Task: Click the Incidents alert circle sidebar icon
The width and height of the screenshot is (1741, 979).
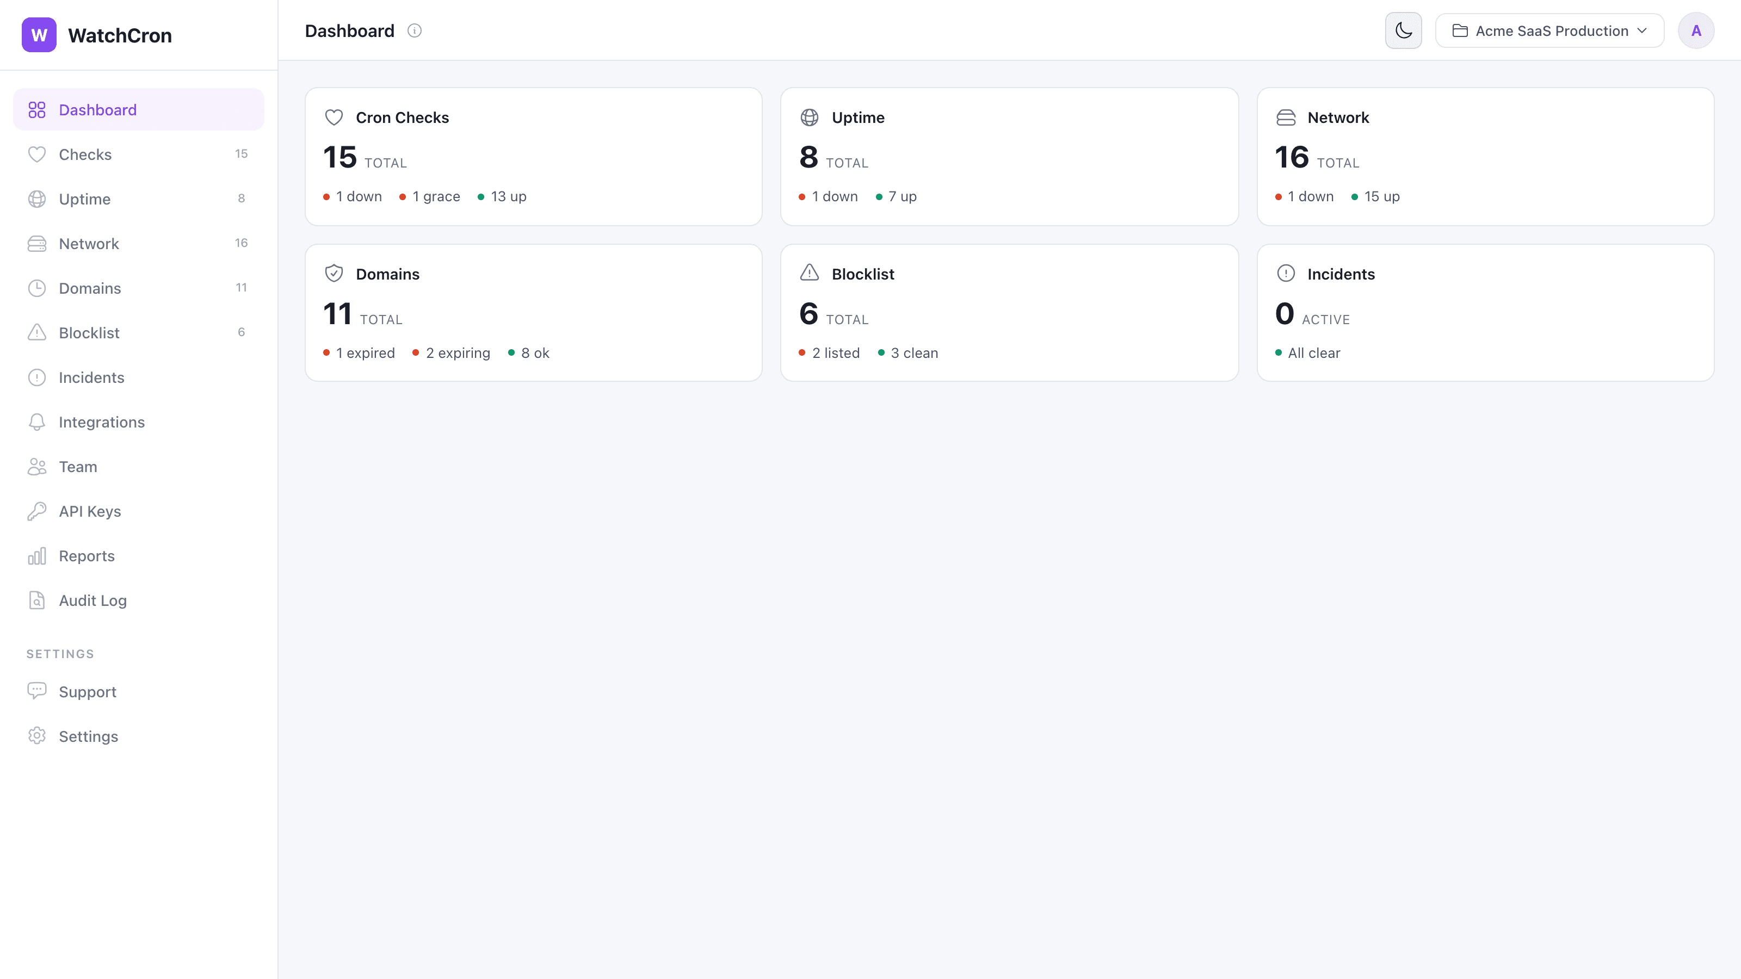Action: click(37, 377)
